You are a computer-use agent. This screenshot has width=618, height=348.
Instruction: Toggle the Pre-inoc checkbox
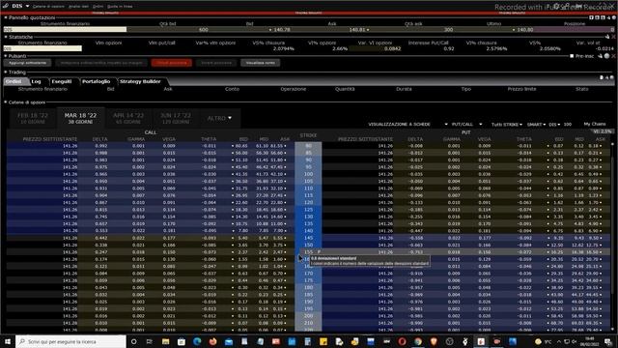(x=572, y=56)
